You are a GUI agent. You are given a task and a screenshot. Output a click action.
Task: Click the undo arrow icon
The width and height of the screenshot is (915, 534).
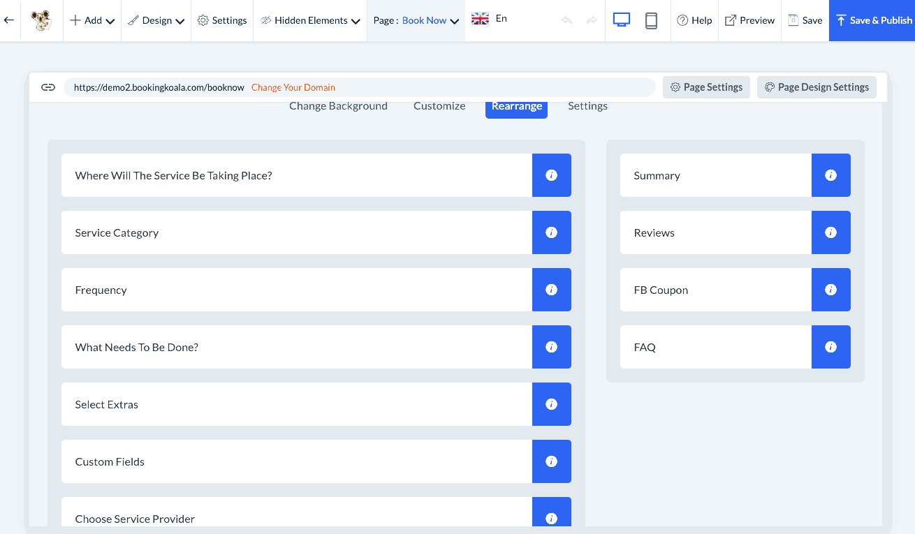(566, 20)
